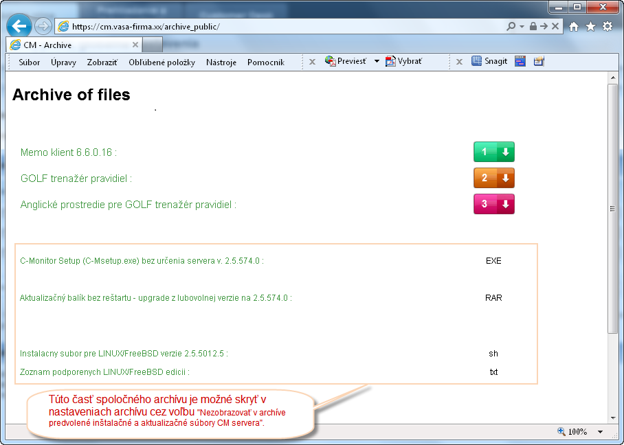Click the vertical scrollbar thumb
This screenshot has height=445, width=624.
pos(613,208)
